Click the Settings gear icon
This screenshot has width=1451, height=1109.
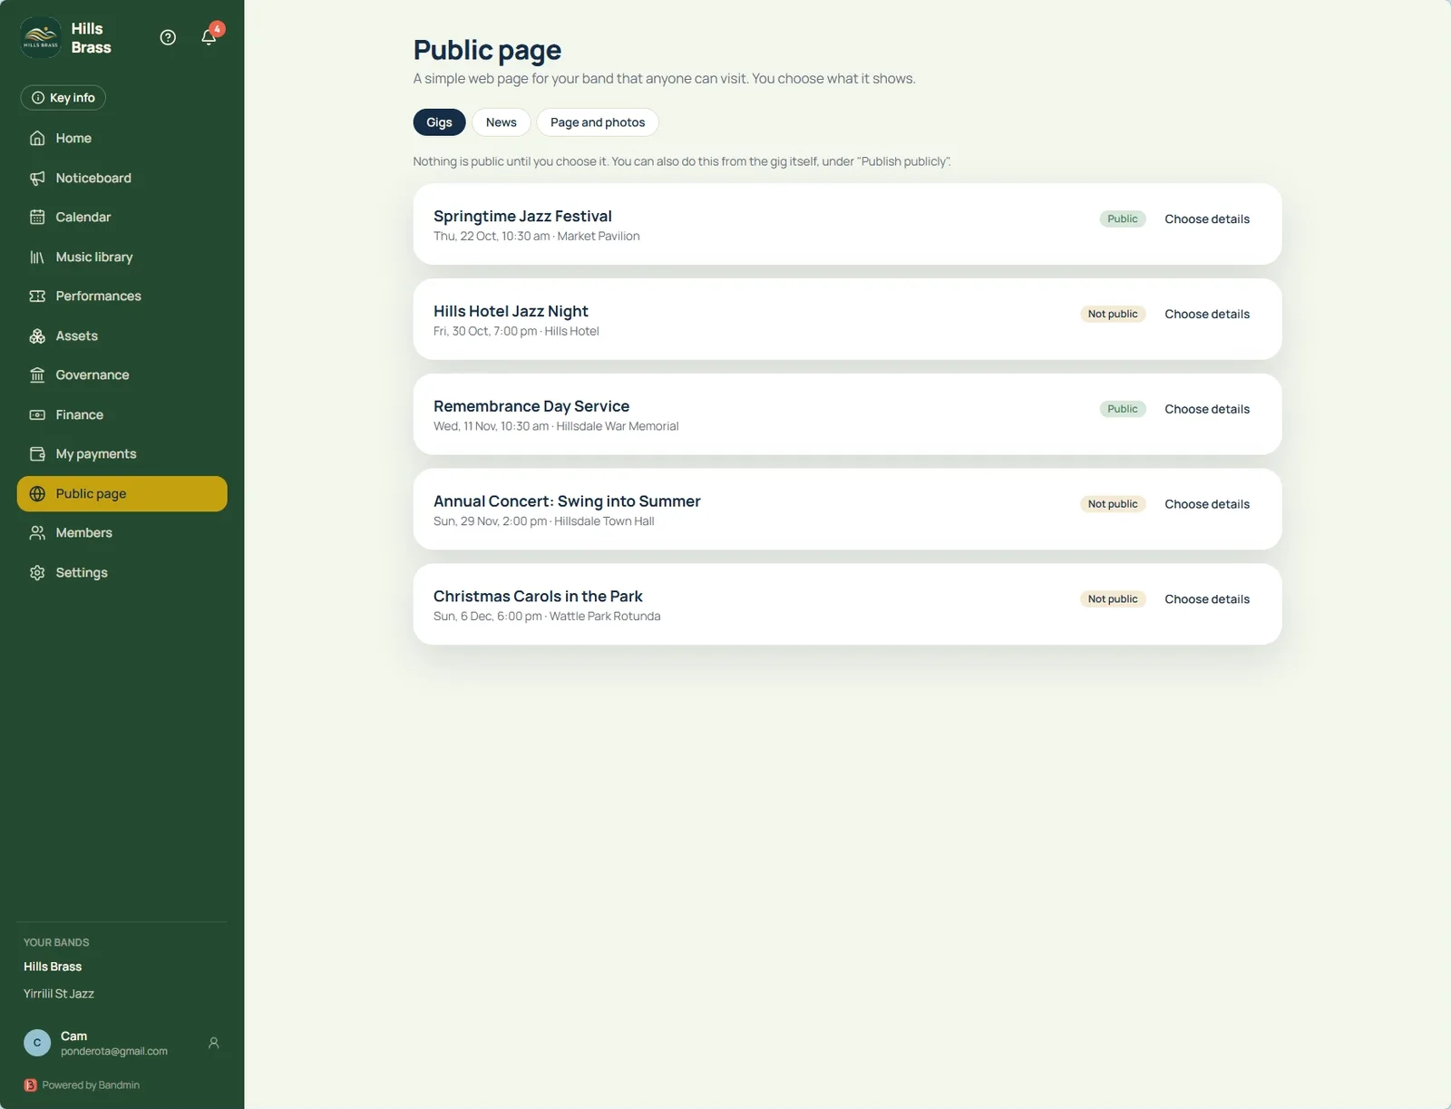pos(37,572)
